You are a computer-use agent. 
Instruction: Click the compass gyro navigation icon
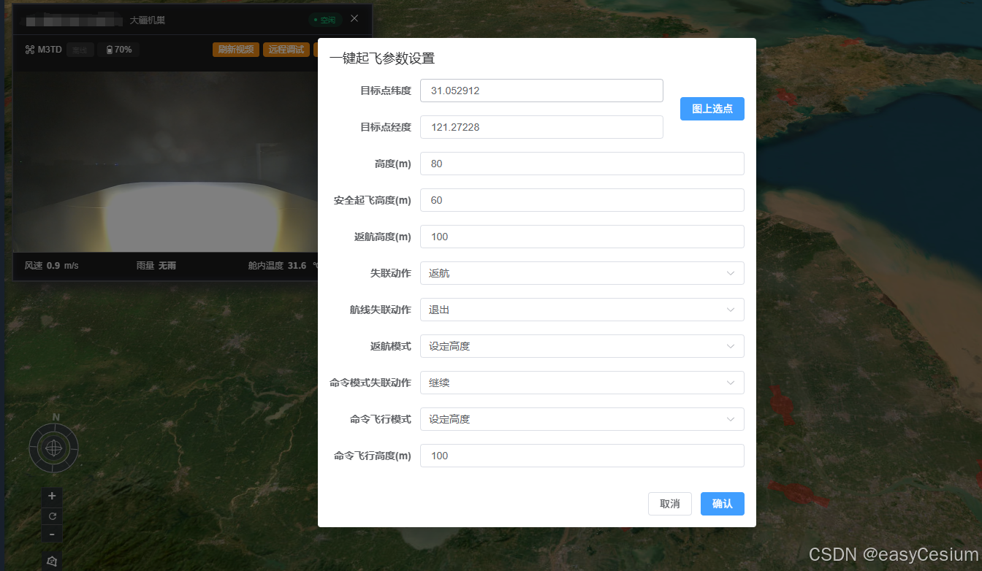(x=54, y=448)
